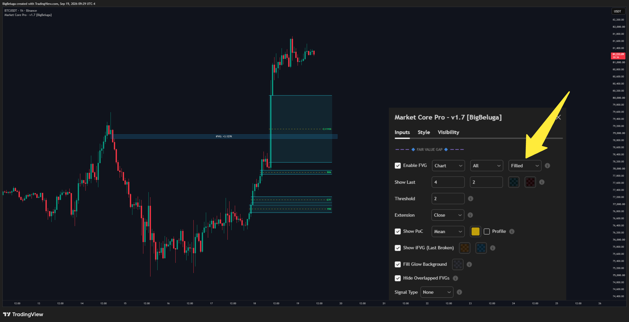Pick the dark red FVG color swatch
The image size is (629, 322).
coord(530,182)
